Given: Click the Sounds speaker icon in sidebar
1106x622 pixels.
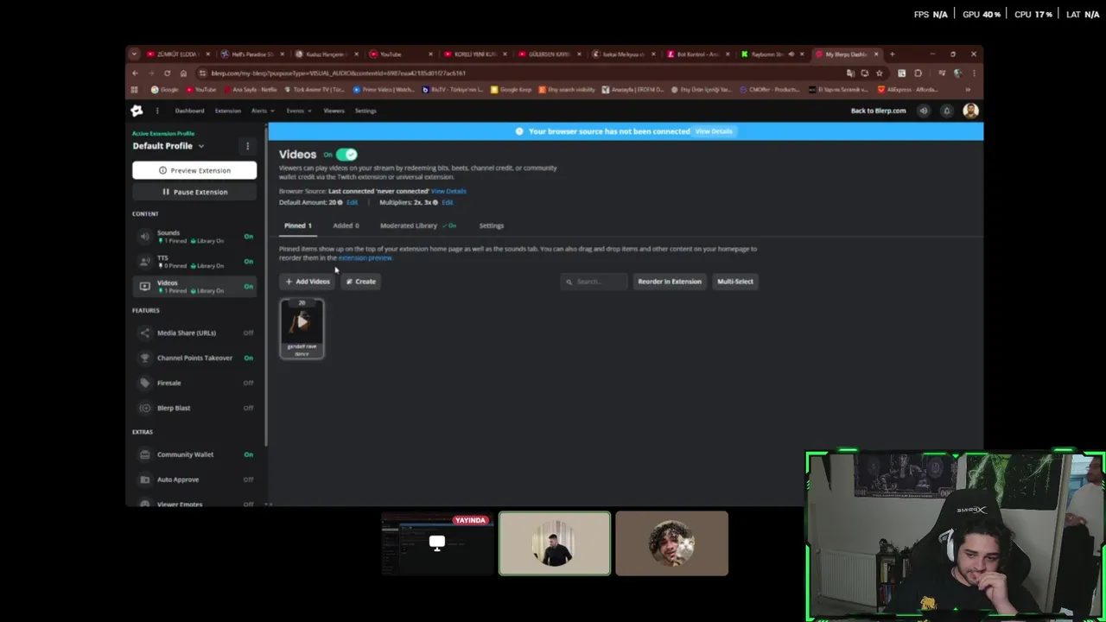Looking at the screenshot, I should [144, 236].
